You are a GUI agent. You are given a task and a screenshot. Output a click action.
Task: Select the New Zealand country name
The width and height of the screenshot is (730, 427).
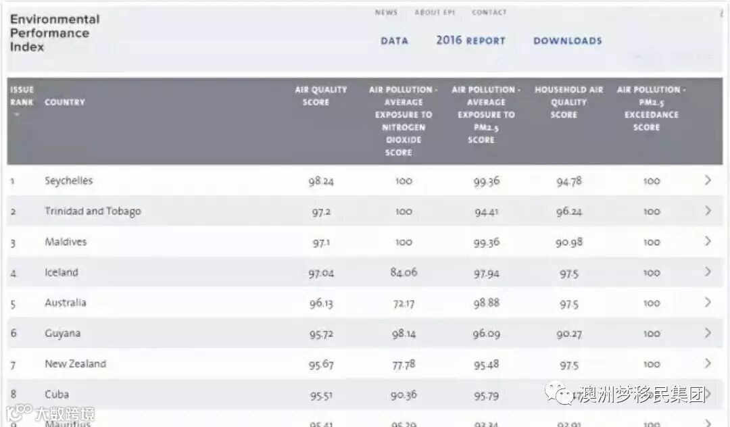76,363
